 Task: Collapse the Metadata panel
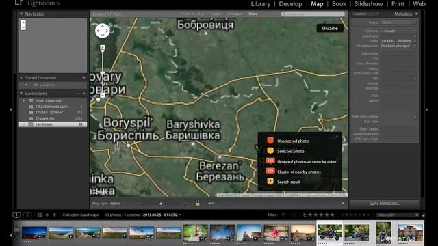click(x=417, y=14)
